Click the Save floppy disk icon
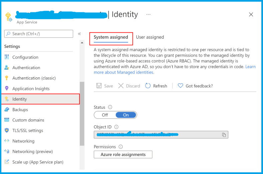 tap(99, 86)
